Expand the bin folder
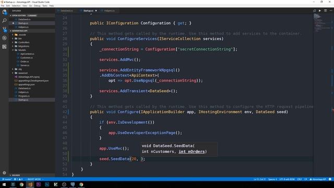This screenshot has width=334, height=188. click(20, 39)
